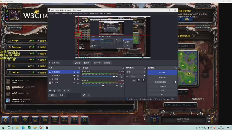The height and width of the screenshot is (130, 232).
Task: Open the FloTV enabled with 180s delay dropdown
Action: [180, 105]
